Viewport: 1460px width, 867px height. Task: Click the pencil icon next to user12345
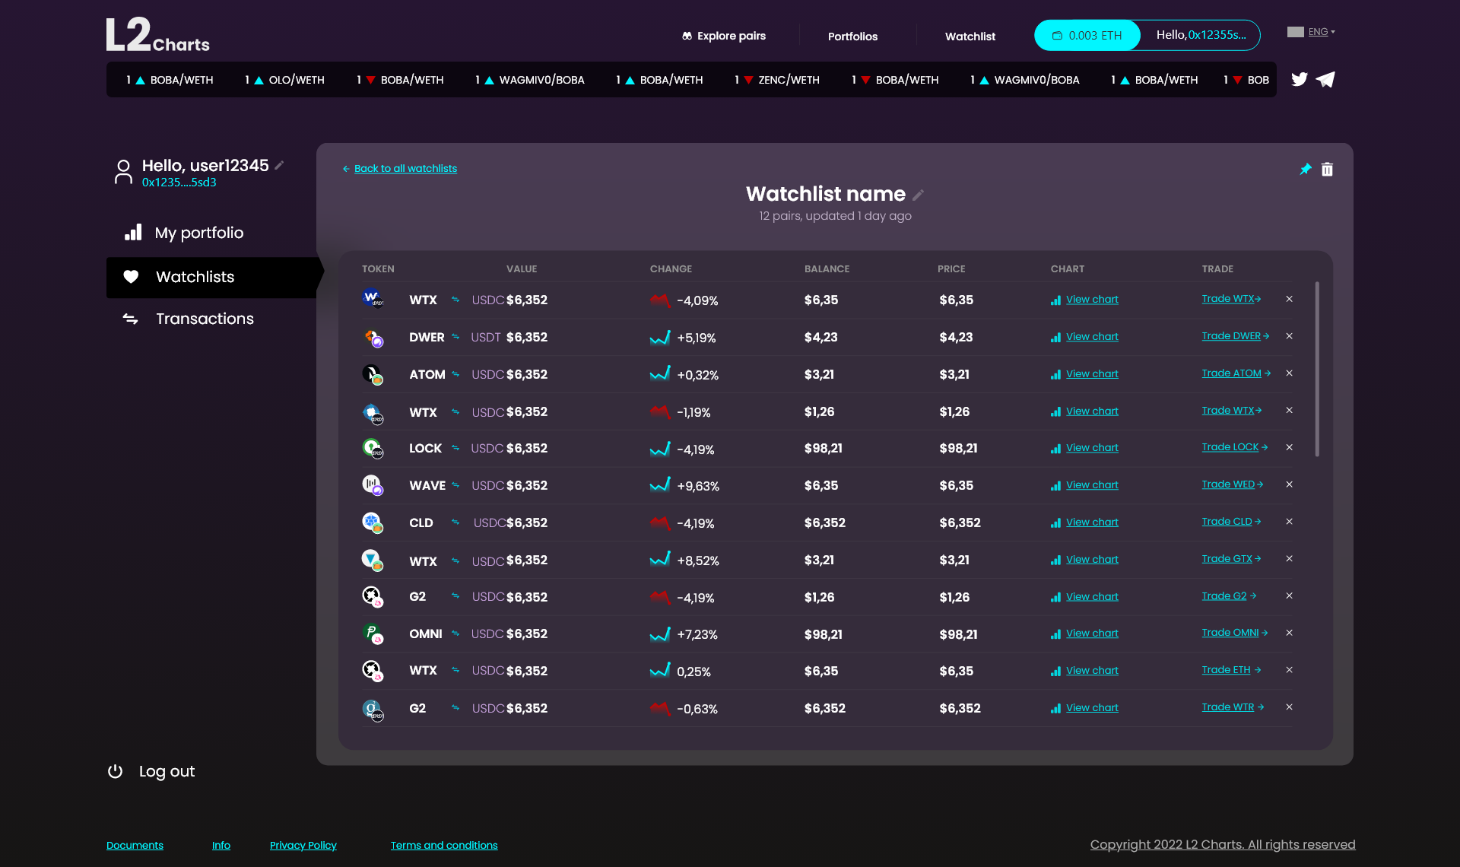(x=279, y=165)
